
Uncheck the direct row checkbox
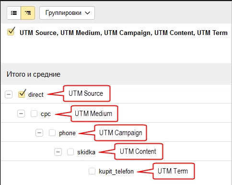coord(22,94)
